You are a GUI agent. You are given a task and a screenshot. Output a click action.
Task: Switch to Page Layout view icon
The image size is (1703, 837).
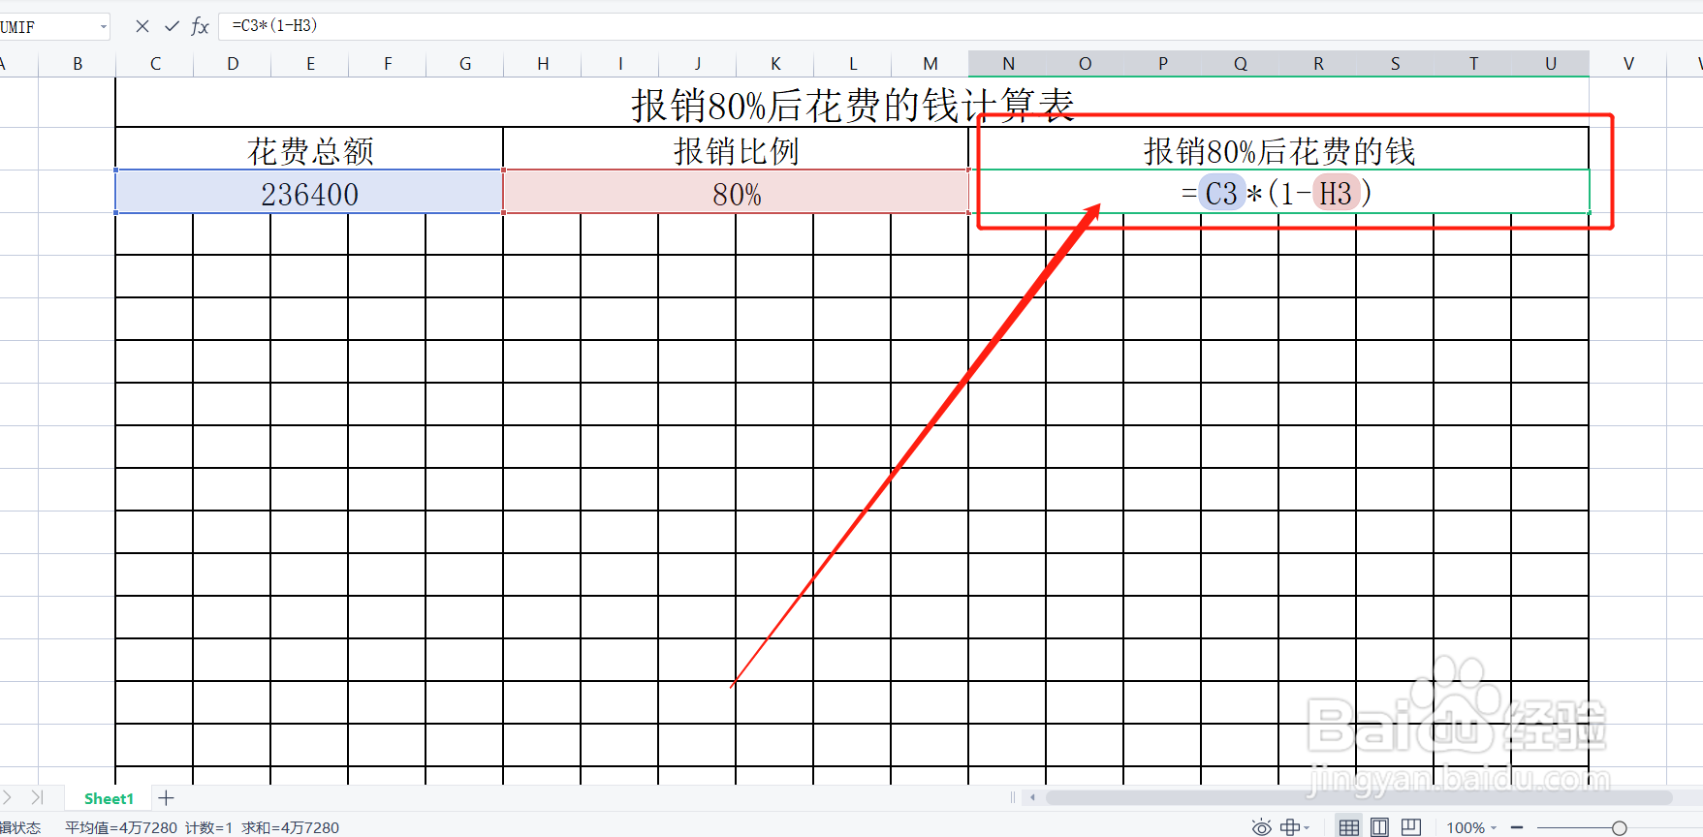click(x=1379, y=827)
